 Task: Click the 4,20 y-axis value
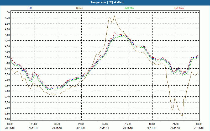pos(8,46)
